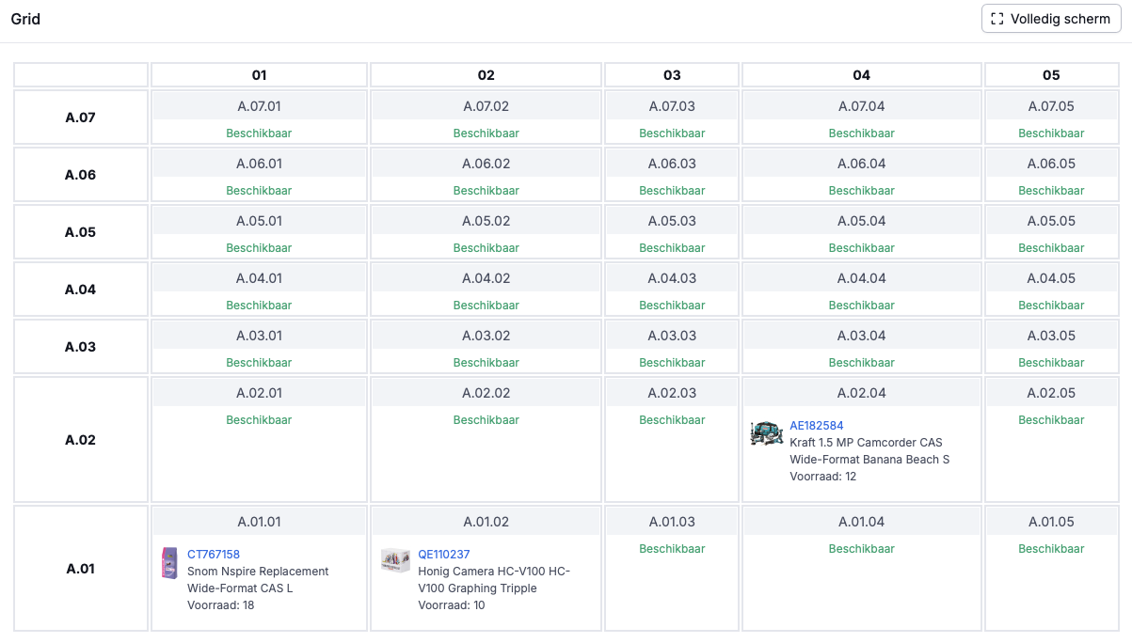Click location cell A.06.04

point(862,165)
